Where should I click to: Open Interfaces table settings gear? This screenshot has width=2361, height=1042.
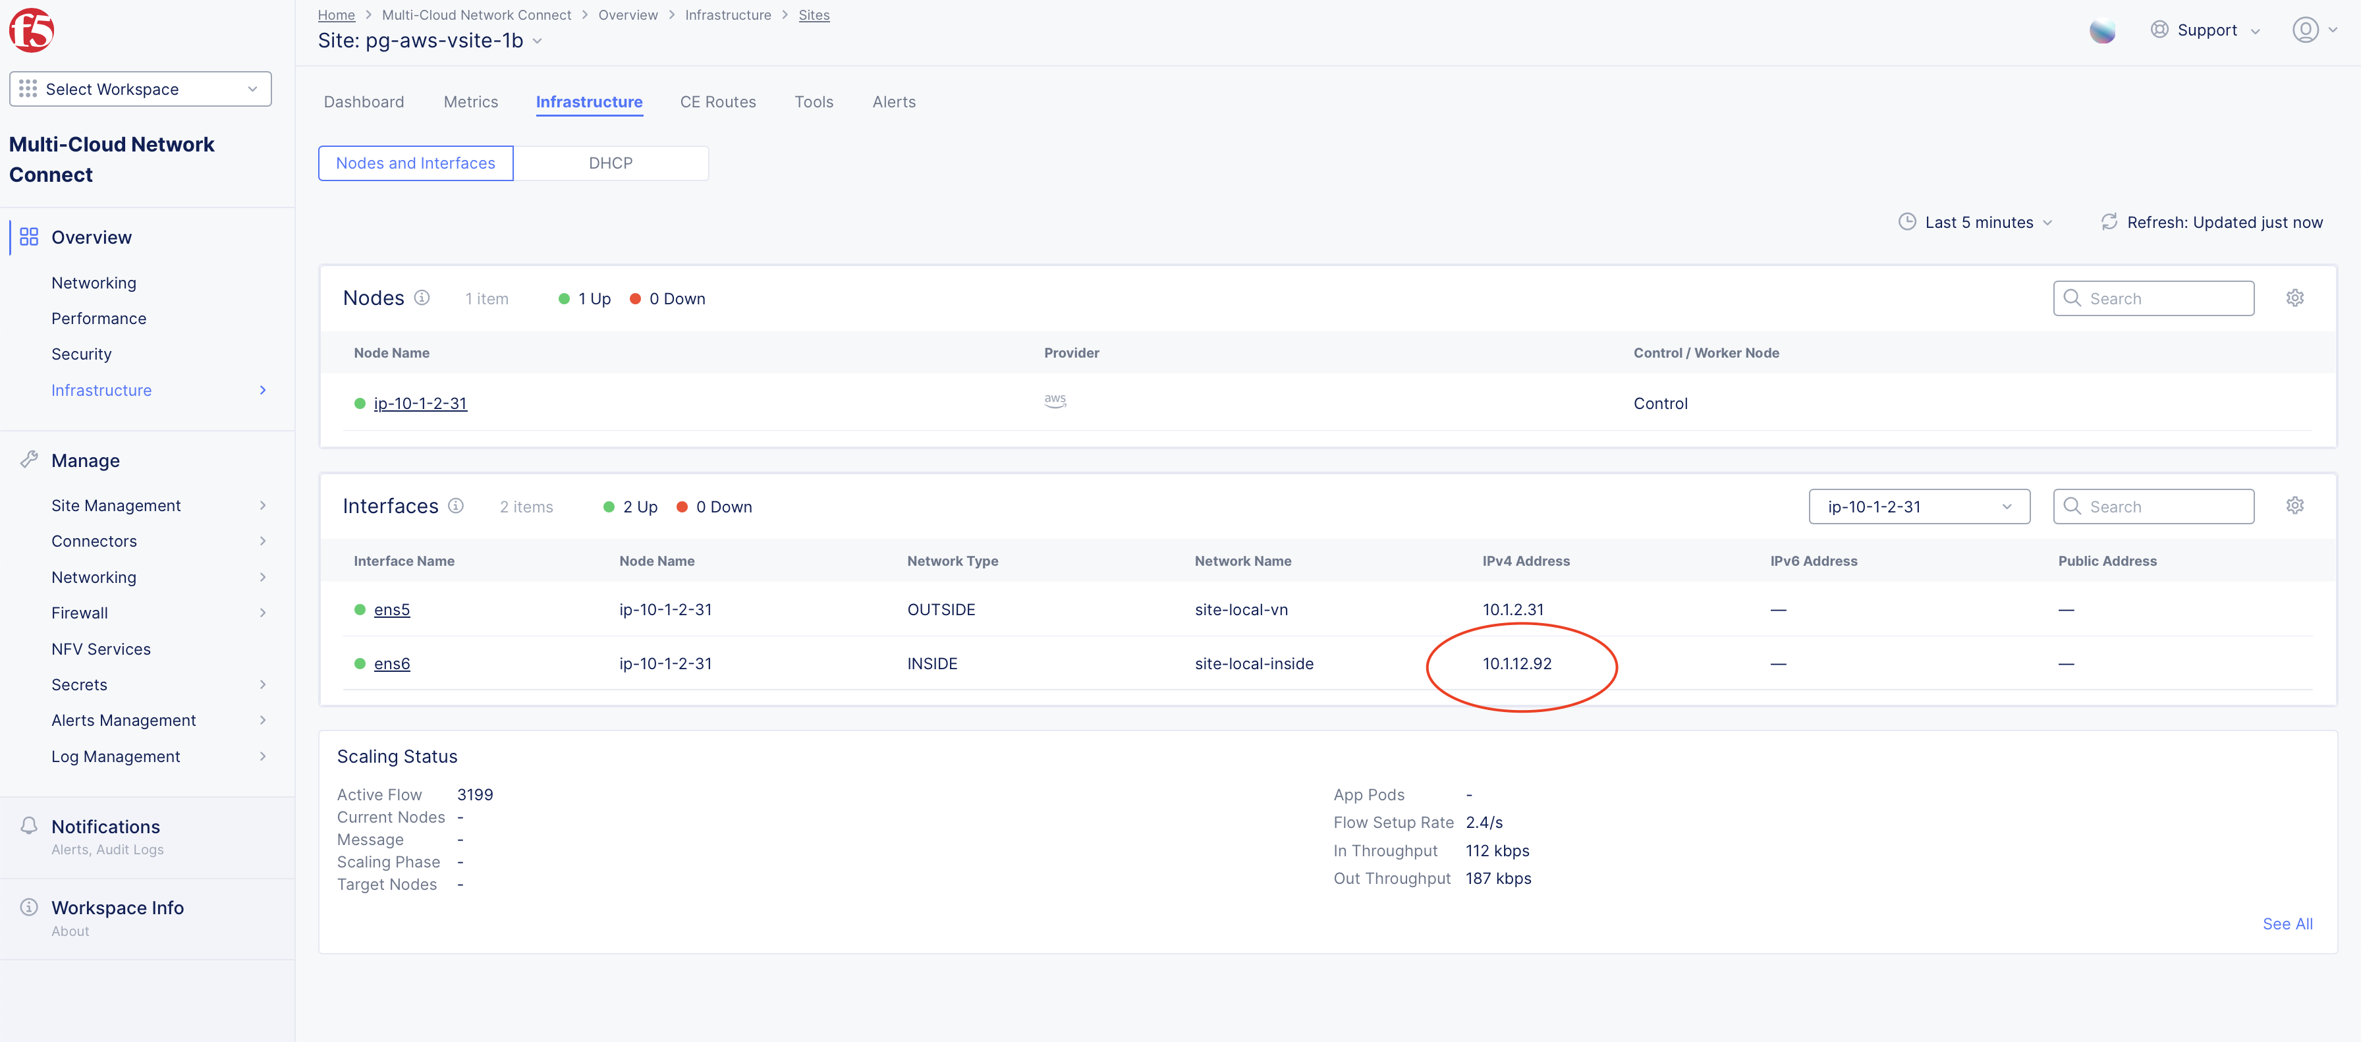point(2294,506)
